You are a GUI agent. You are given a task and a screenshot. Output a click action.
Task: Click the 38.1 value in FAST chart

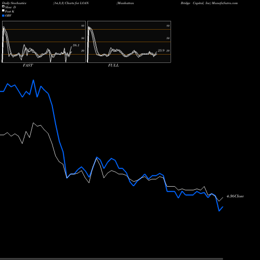pyautogui.click(x=76, y=45)
